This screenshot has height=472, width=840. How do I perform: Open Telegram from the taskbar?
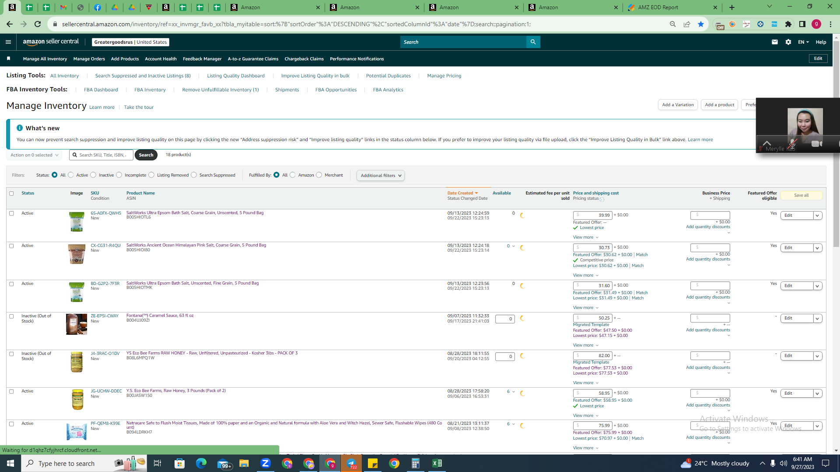pos(351,463)
